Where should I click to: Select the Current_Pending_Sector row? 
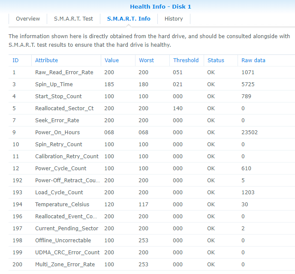[x=152, y=229]
